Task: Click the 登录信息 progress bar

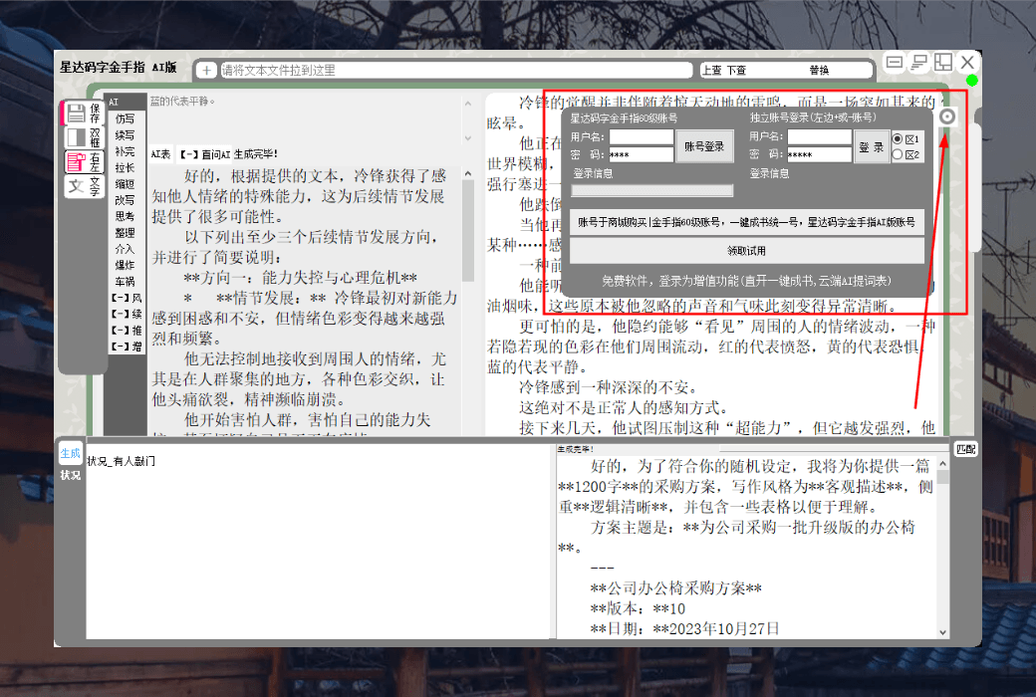Action: click(652, 190)
